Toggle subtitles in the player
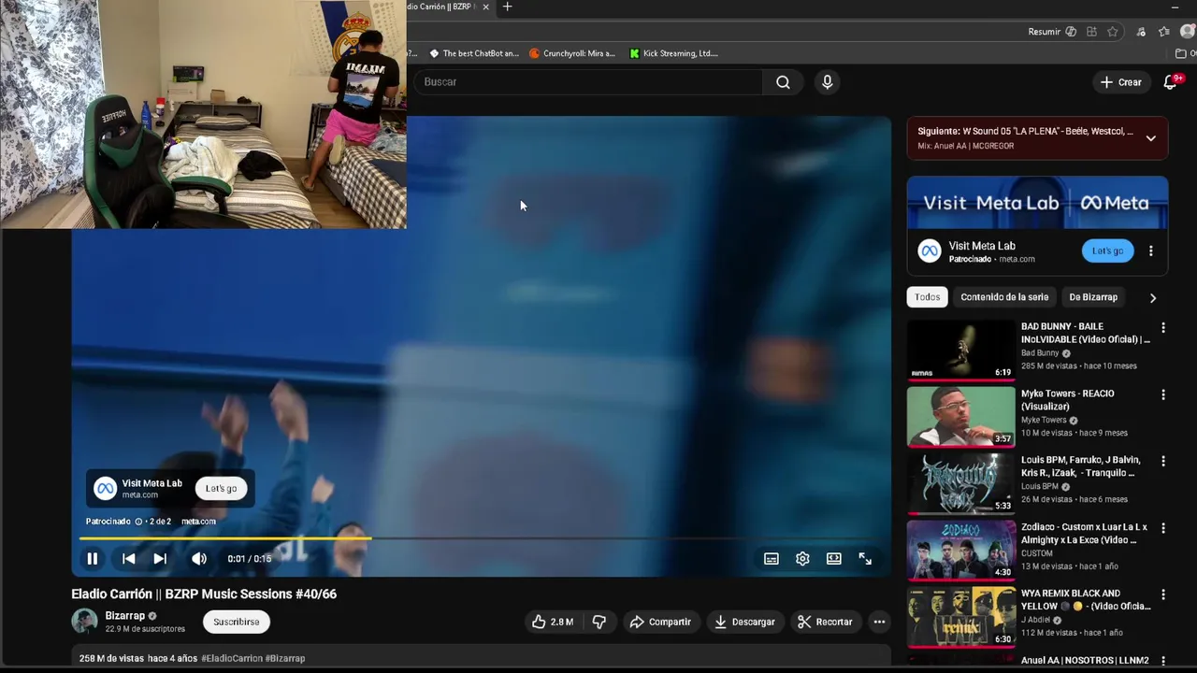The height and width of the screenshot is (673, 1197). pyautogui.click(x=771, y=559)
